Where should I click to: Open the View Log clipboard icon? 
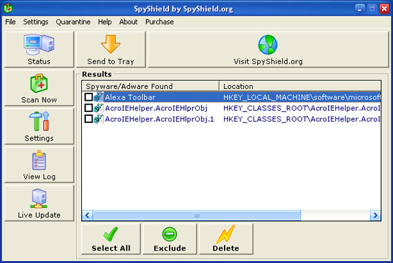click(39, 160)
